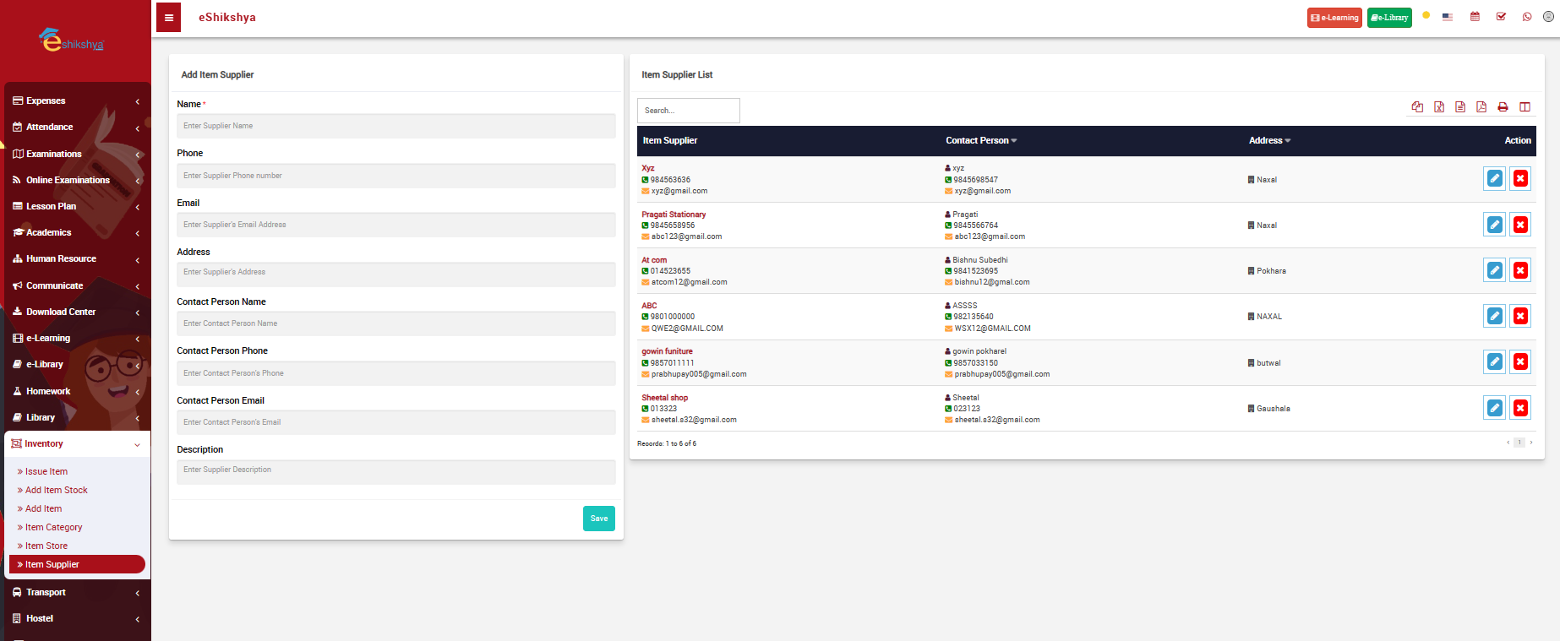Sort table by Contact Person column
The height and width of the screenshot is (641, 1560).
point(980,141)
